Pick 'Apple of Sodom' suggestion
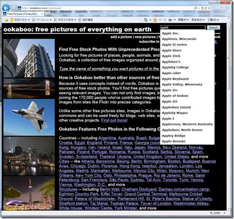This screenshot has height=219, width=234. tap(187, 96)
